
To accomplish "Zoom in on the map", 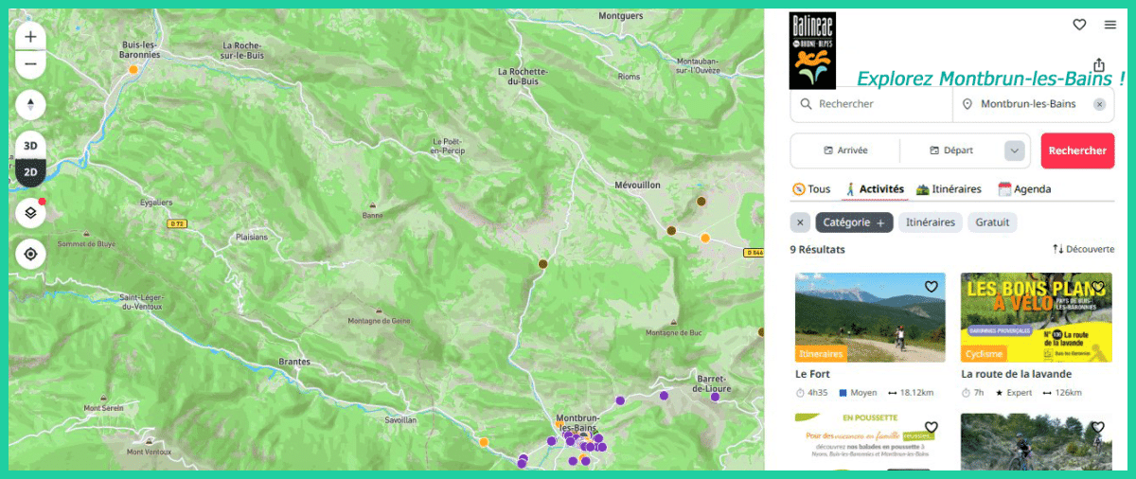I will click(x=30, y=37).
